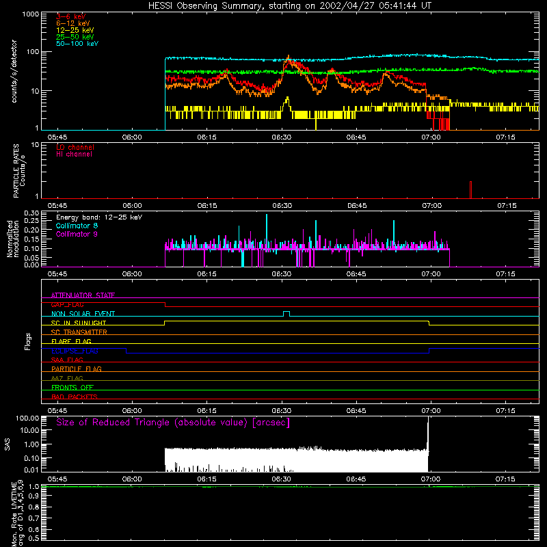Click the 100 tick label on count rate axis

click(33, 52)
